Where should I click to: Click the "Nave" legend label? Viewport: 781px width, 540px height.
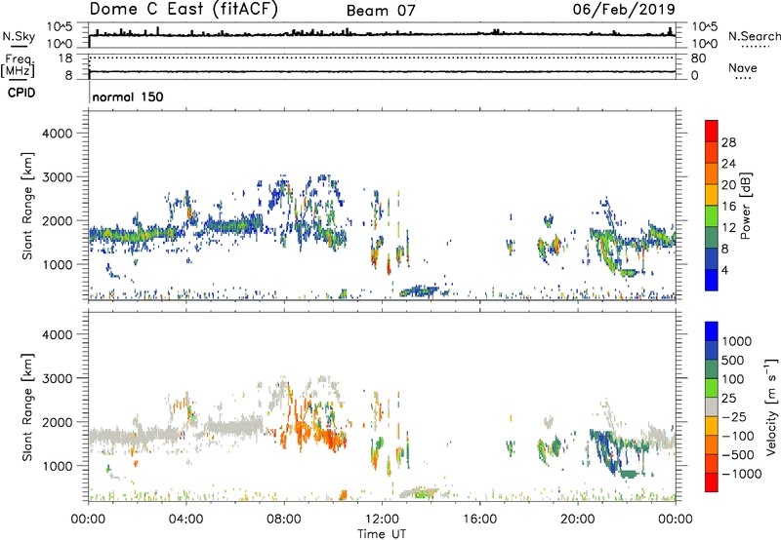tap(742, 67)
